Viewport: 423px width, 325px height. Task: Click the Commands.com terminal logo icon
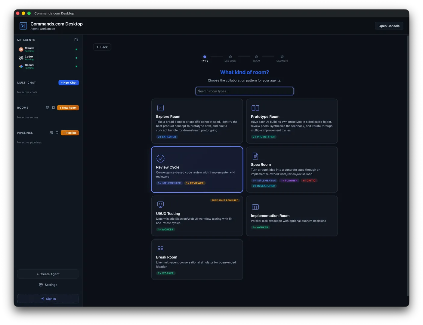23,26
